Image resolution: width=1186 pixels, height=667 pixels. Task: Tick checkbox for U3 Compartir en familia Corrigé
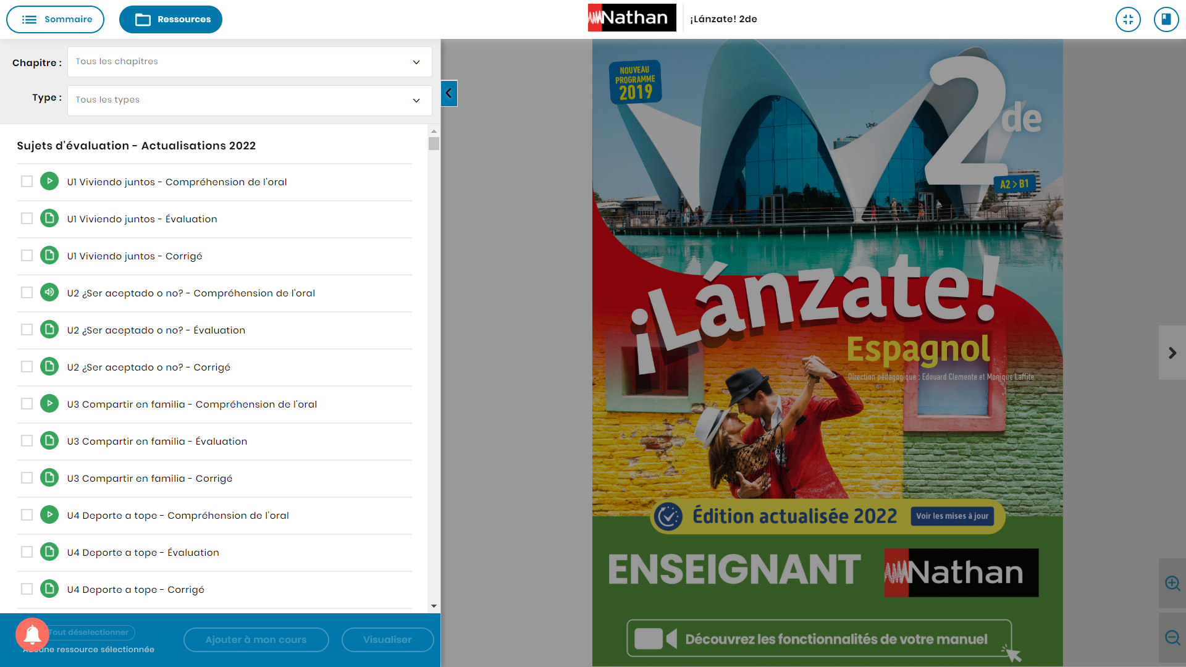[x=27, y=478]
